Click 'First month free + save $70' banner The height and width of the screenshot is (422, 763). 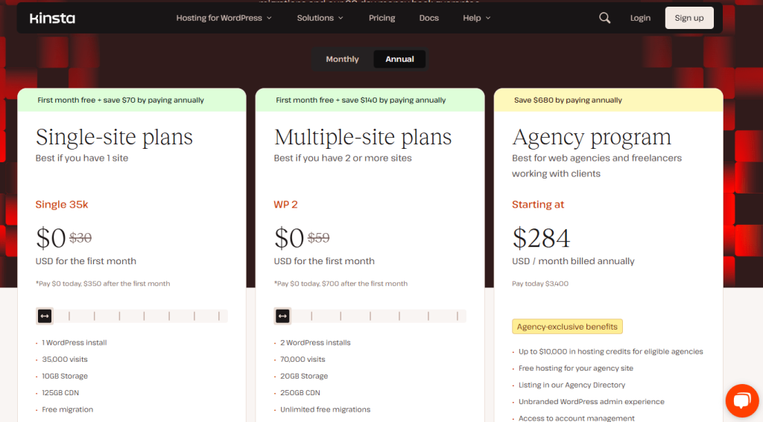(x=132, y=100)
